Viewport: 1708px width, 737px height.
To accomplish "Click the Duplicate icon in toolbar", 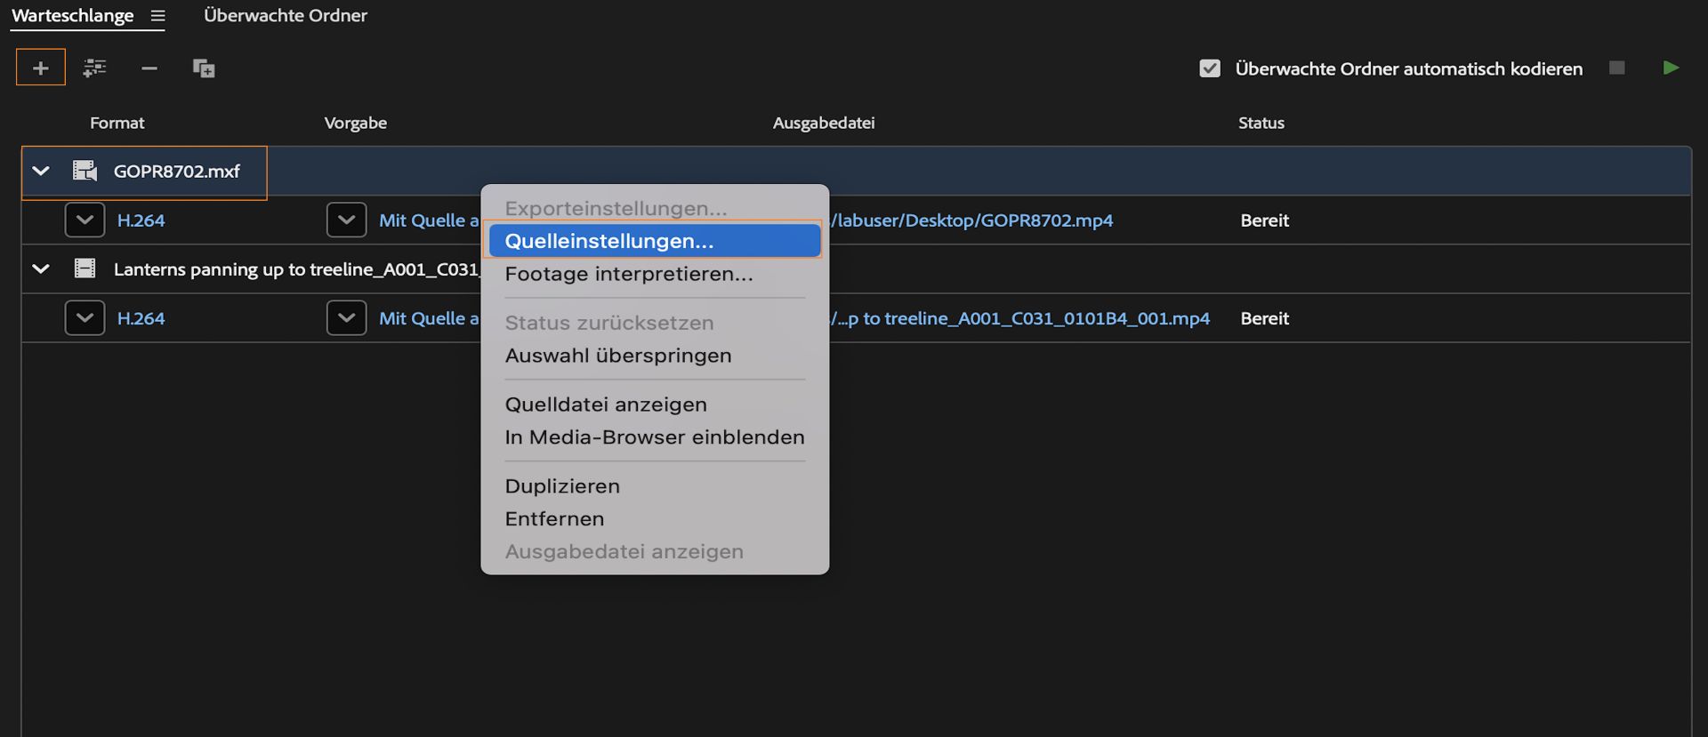I will pos(204,68).
